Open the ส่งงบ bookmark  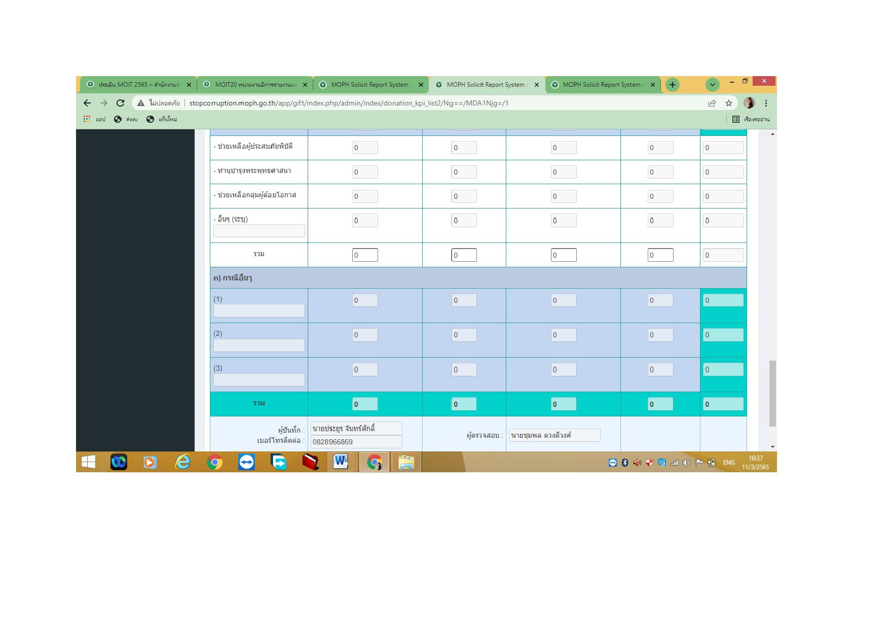click(x=126, y=119)
